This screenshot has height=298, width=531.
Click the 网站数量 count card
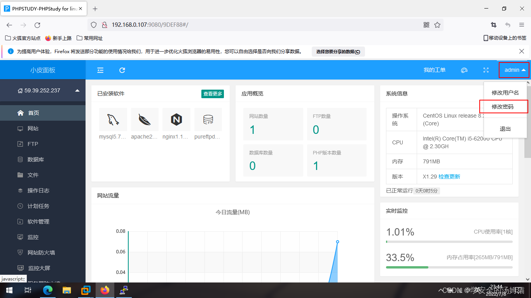[x=273, y=124]
